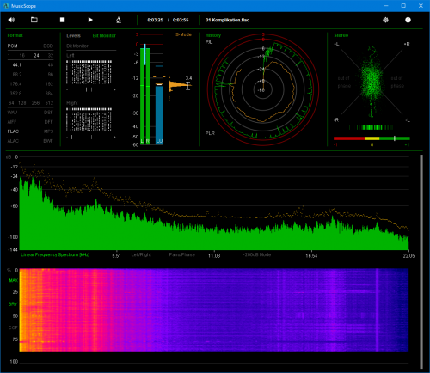Viewport: 430px width, 373px height.
Task: Click the WAV file type label
Action: tap(12, 113)
